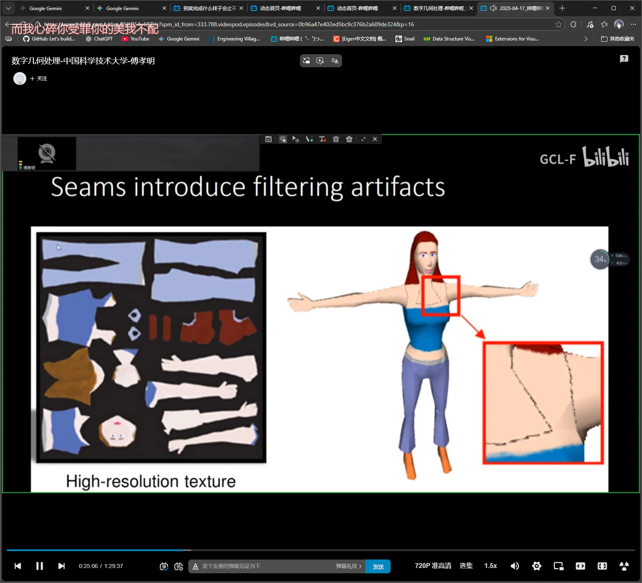Close the 2020-04-17 active tab
This screenshot has height=583, width=642.
point(548,8)
